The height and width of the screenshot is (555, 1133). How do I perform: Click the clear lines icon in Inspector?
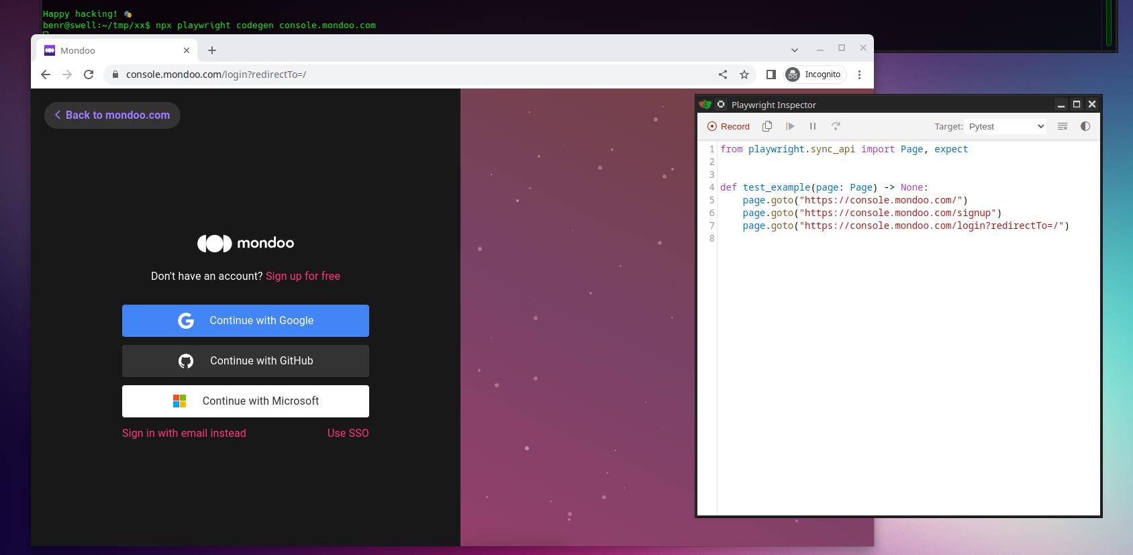click(x=1063, y=126)
